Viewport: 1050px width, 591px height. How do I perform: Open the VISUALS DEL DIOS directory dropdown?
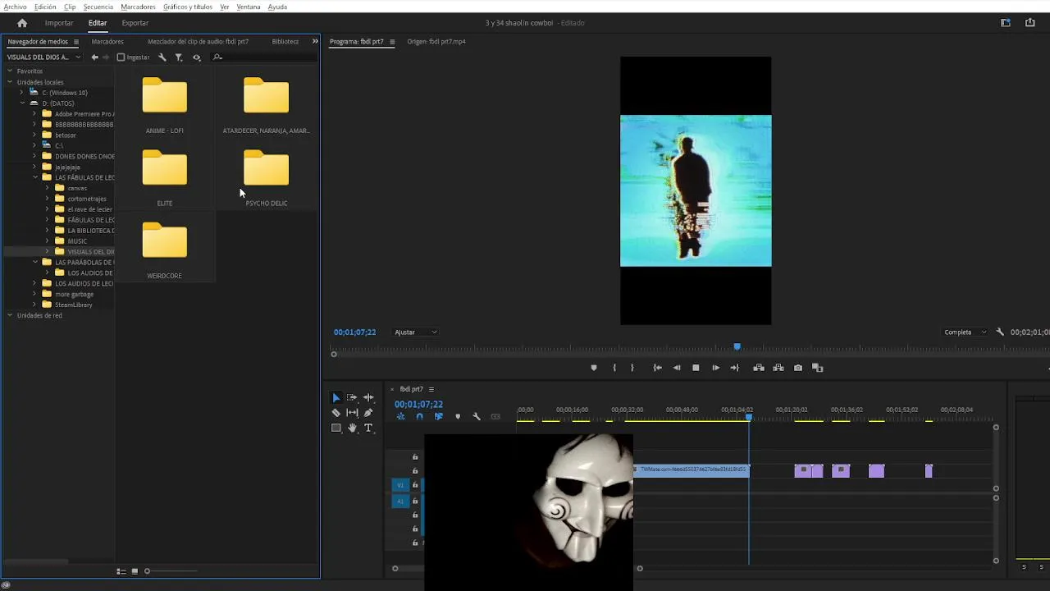(43, 57)
